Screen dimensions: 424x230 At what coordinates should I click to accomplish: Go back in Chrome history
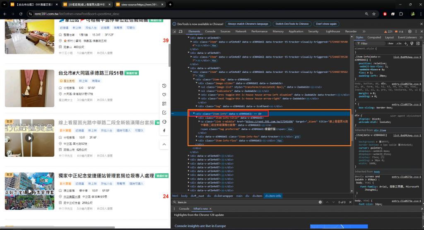pyautogui.click(x=5, y=14)
